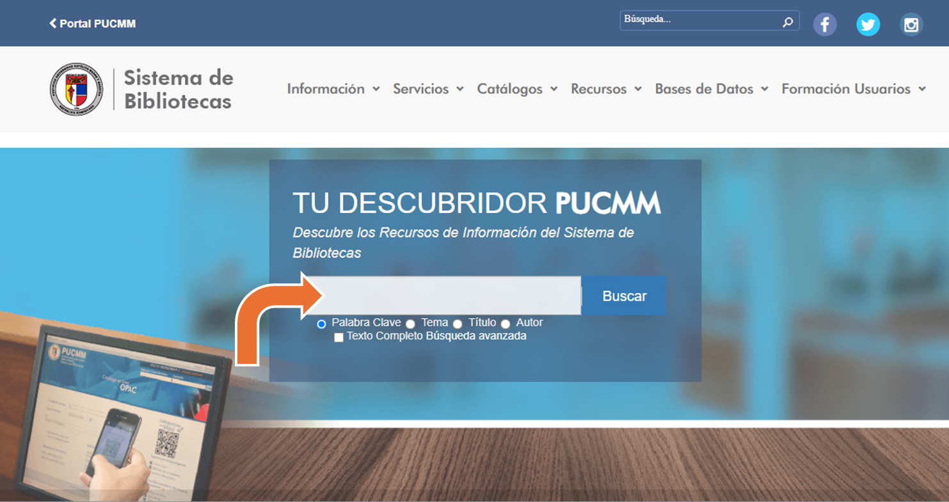The width and height of the screenshot is (949, 502).
Task: Open the Instagram profile icon
Action: 911,24
